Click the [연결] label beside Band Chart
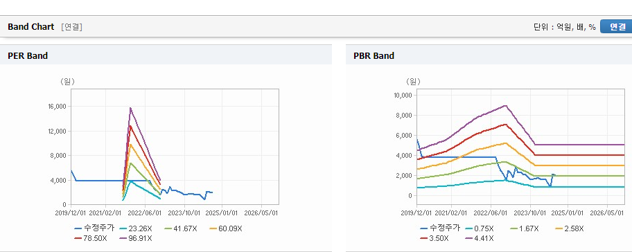The image size is (632, 252). point(72,27)
